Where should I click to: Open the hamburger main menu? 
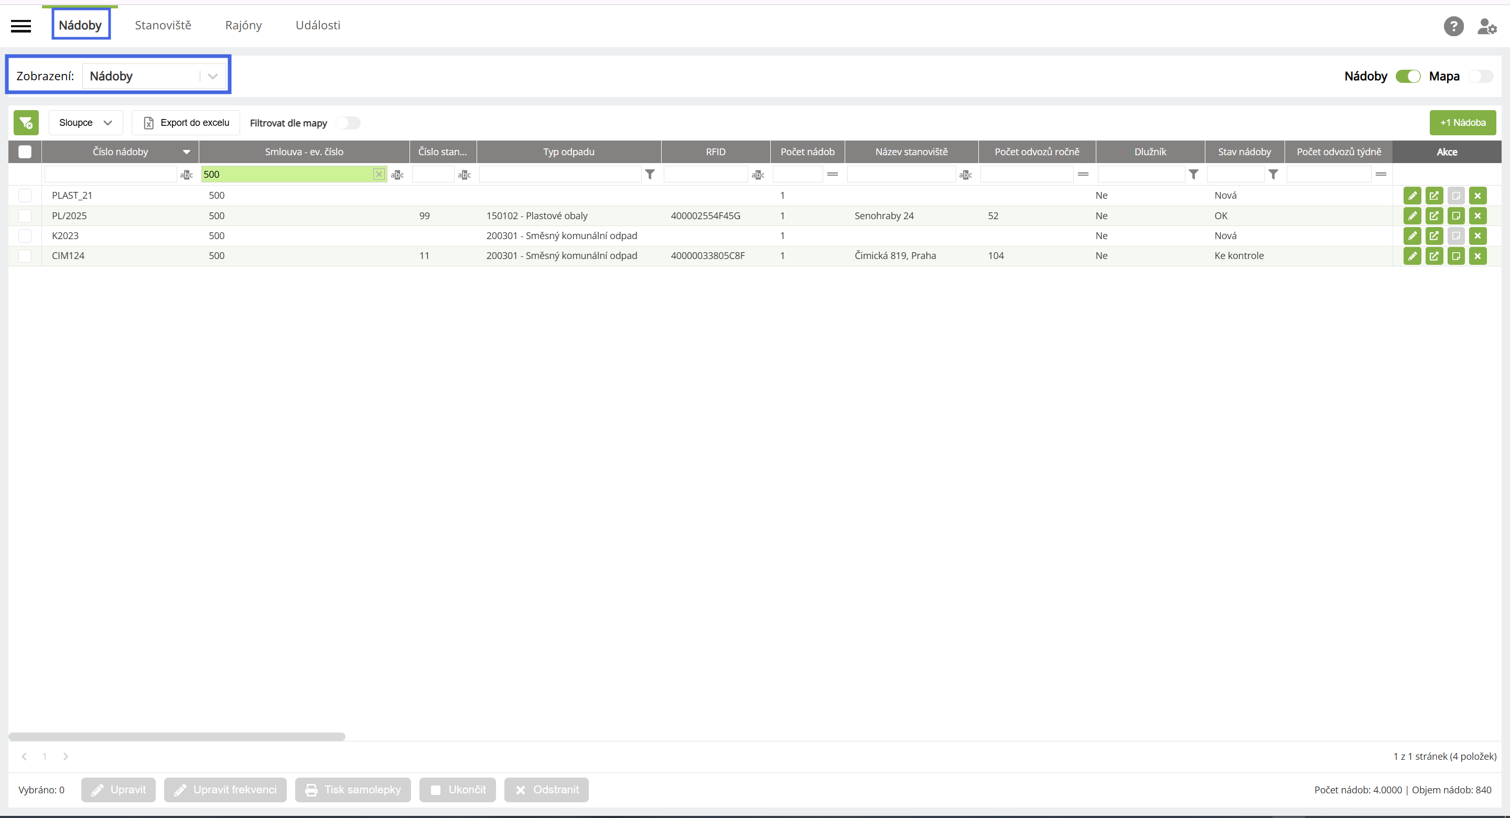click(x=21, y=26)
